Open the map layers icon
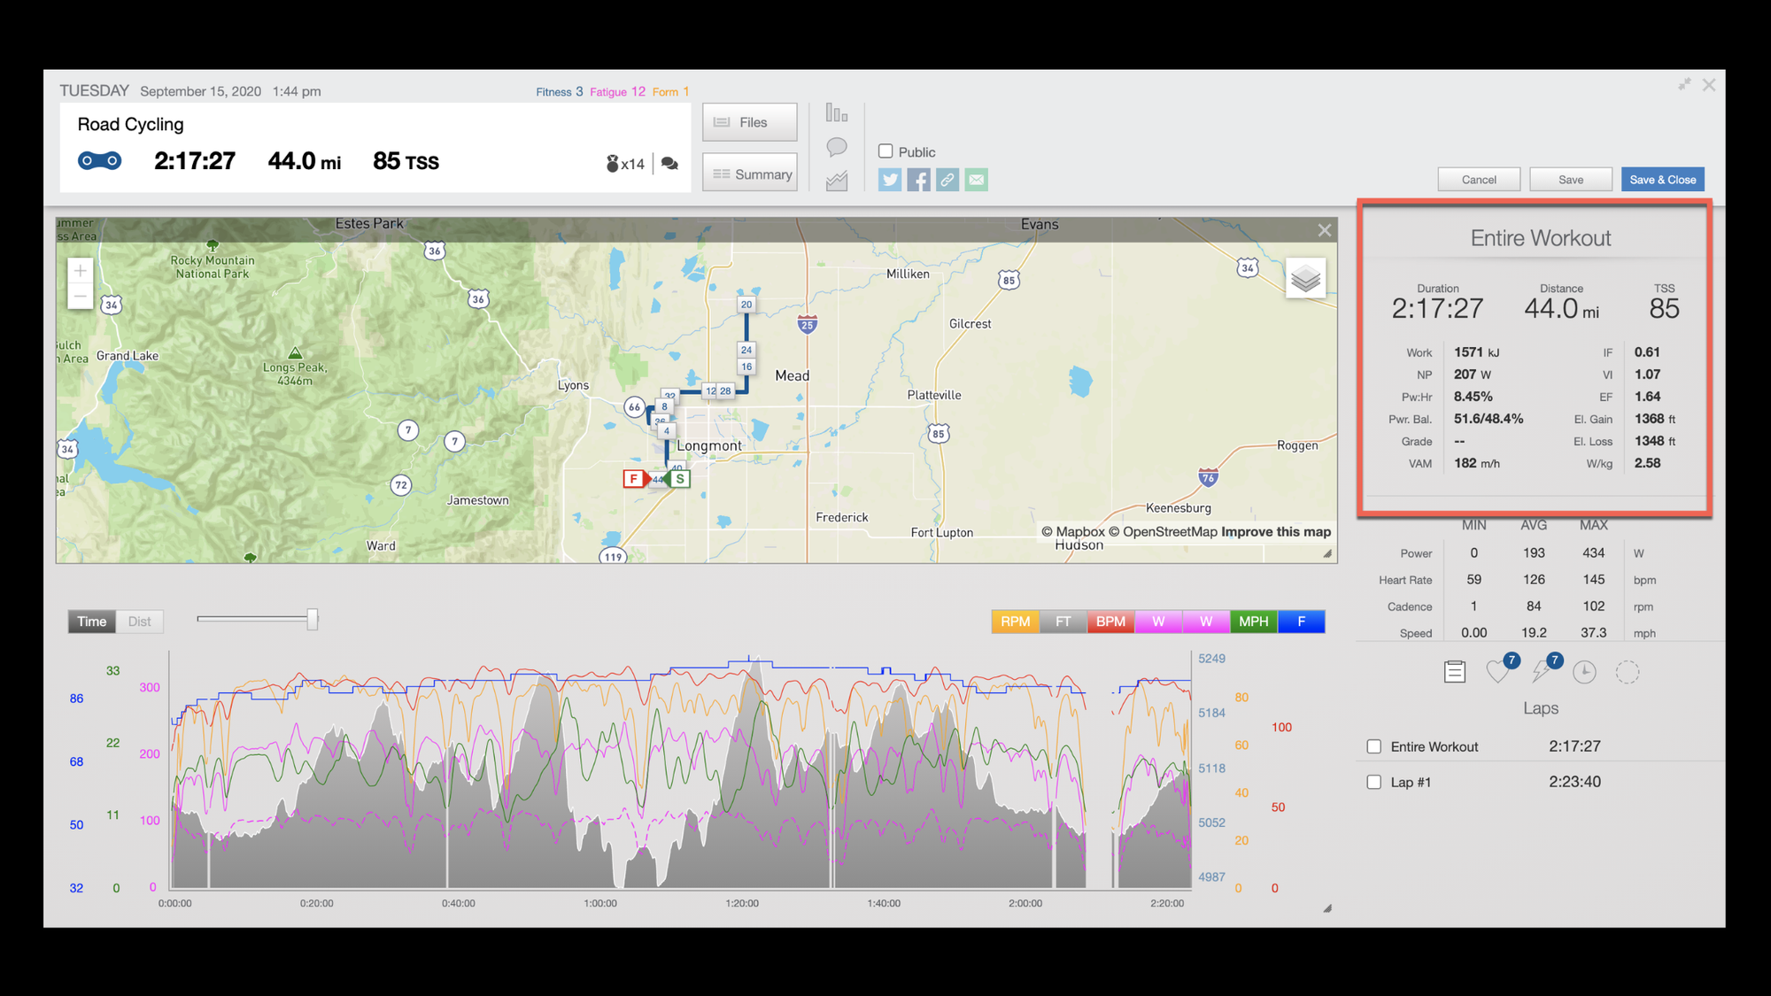The height and width of the screenshot is (996, 1771). pos(1305,279)
